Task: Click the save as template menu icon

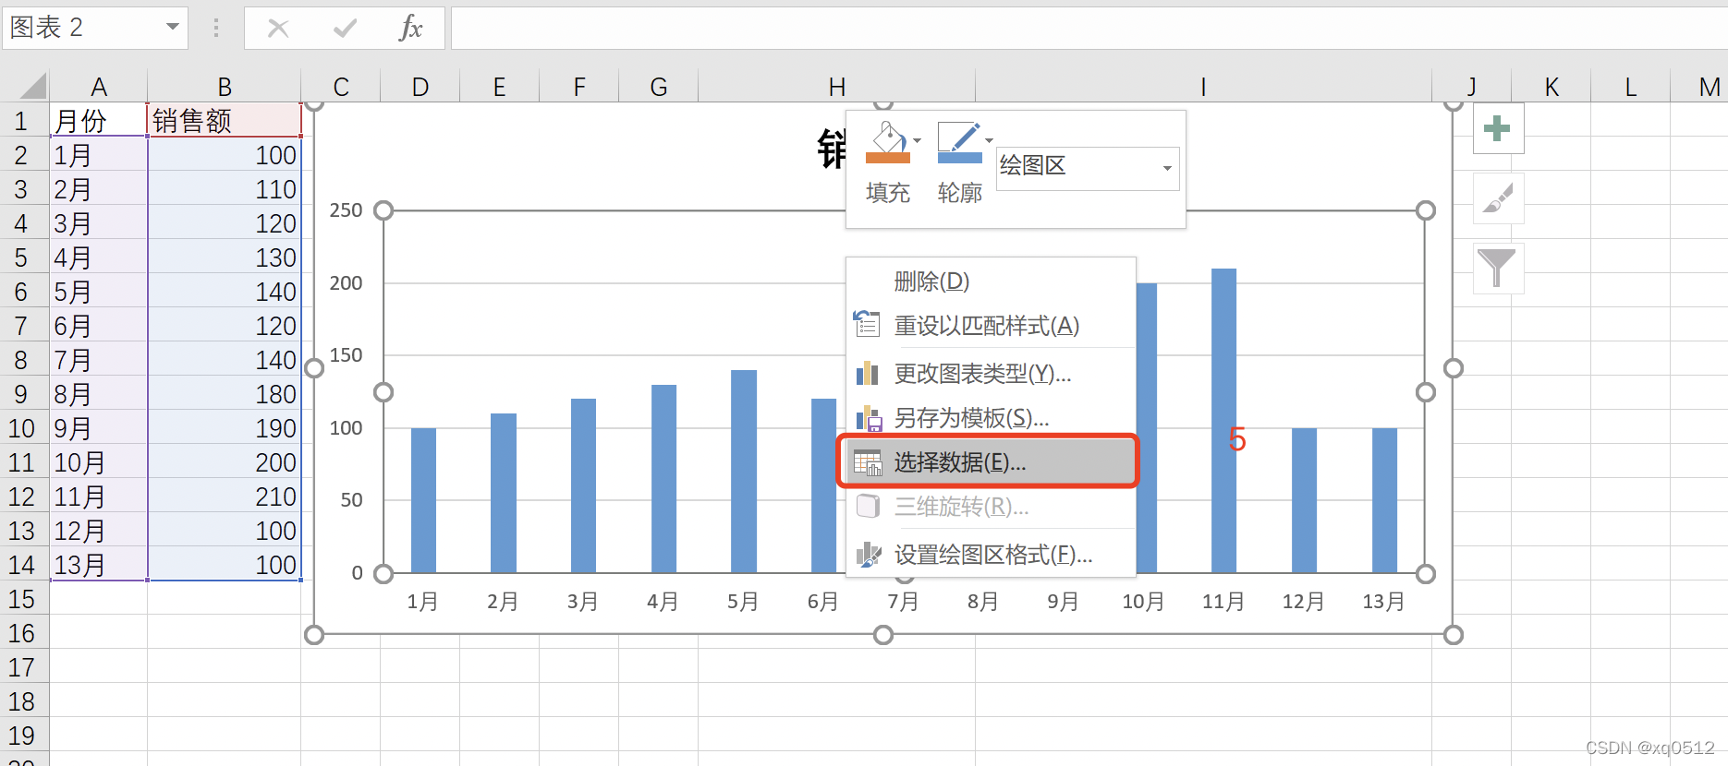Action: [868, 418]
